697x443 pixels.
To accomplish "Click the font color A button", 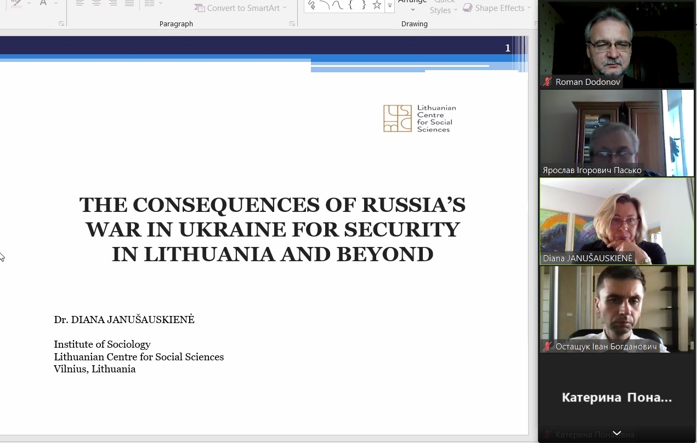I will (43, 3).
